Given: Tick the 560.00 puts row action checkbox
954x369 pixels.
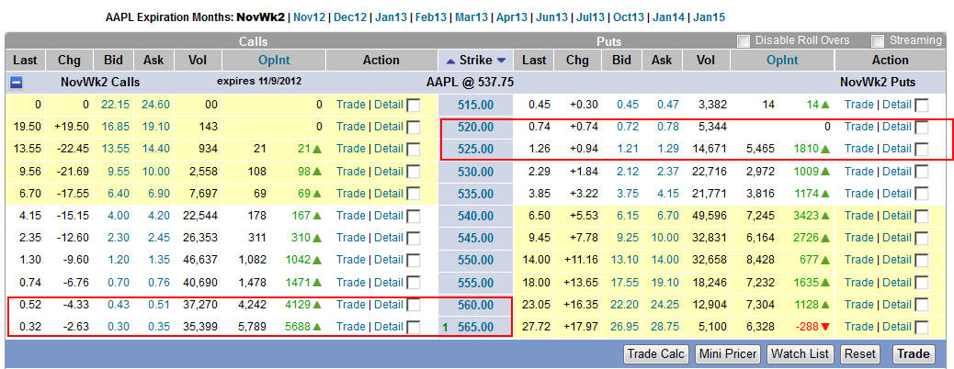Looking at the screenshot, I should coord(922,306).
